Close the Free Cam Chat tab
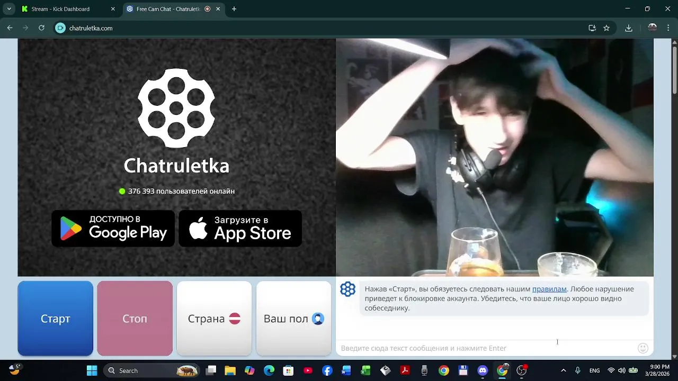678x381 pixels. 218,9
